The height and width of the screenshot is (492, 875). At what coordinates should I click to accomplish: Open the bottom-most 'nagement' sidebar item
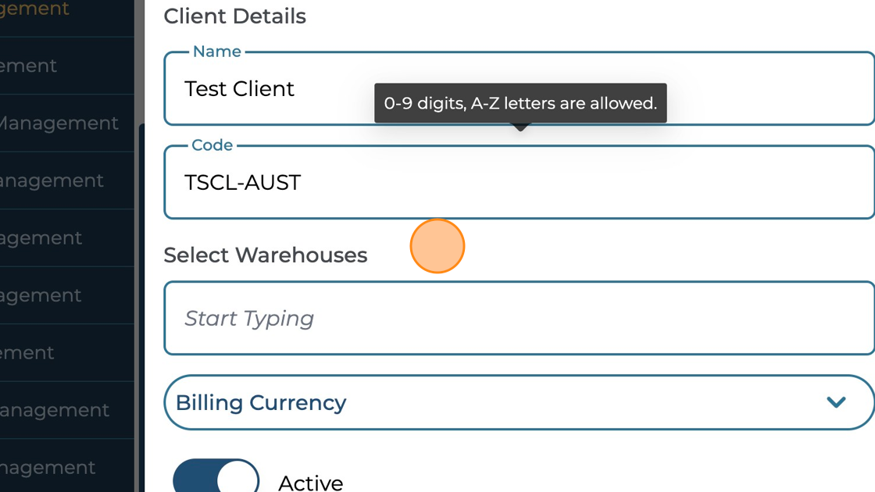point(47,468)
